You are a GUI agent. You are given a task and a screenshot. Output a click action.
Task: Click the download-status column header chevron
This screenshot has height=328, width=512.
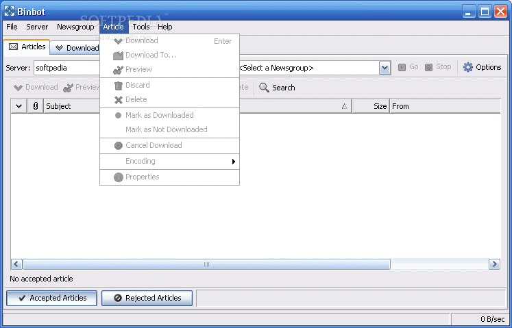(19, 106)
